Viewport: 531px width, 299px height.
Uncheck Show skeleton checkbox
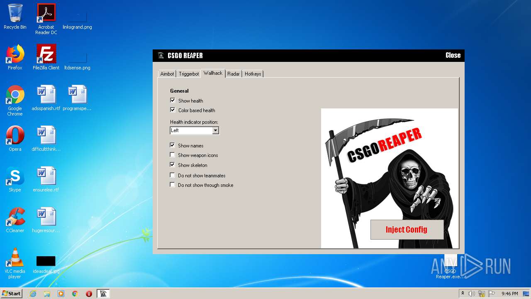pyautogui.click(x=173, y=164)
